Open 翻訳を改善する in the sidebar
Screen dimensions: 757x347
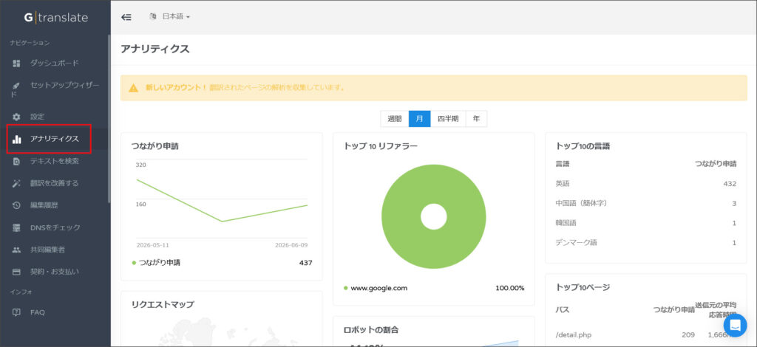pyautogui.click(x=55, y=183)
